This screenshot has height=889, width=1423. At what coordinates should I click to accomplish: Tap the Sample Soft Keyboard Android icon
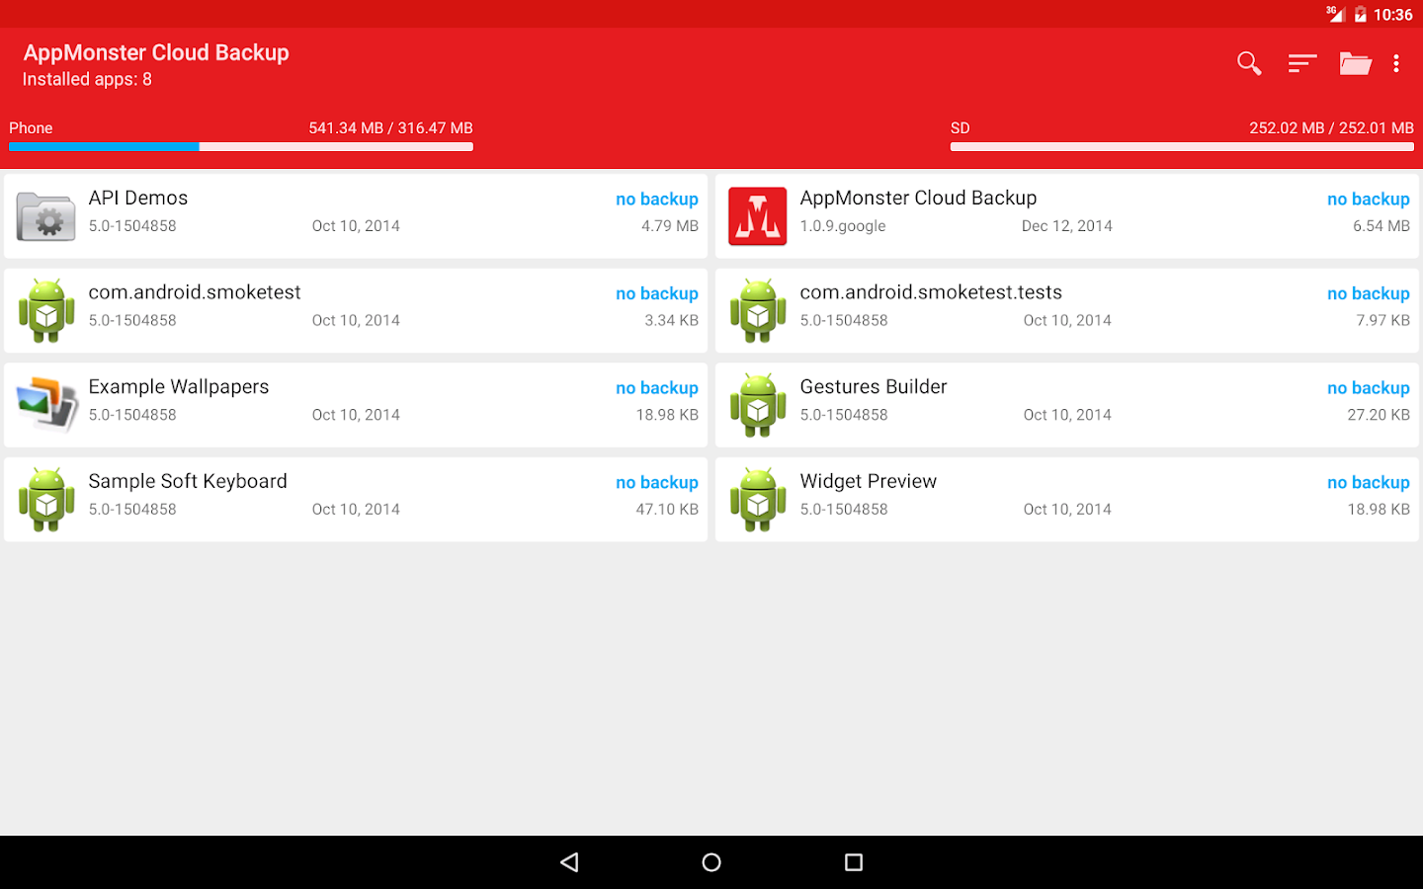(46, 500)
